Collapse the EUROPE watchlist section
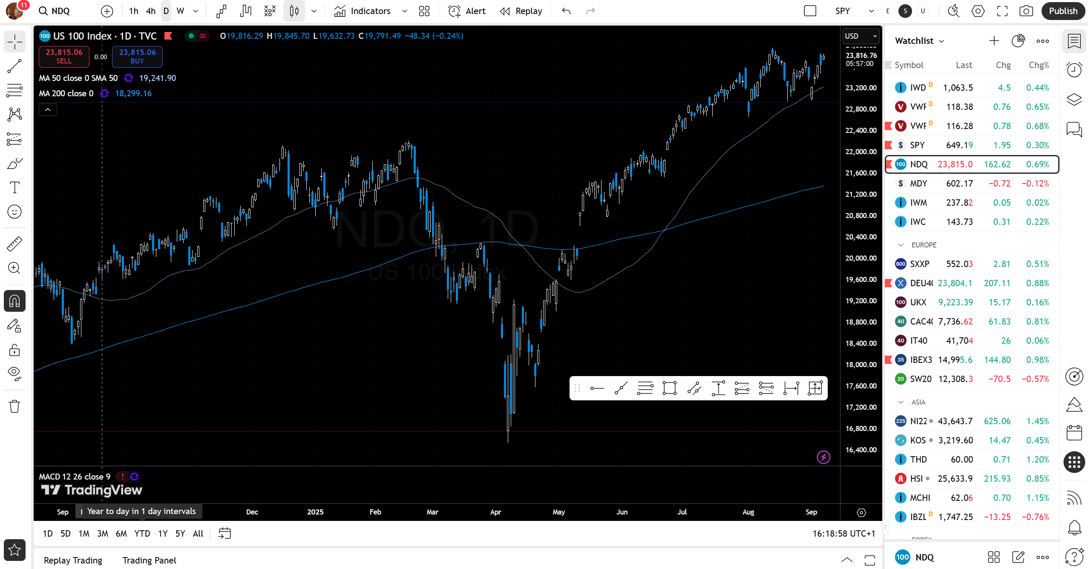This screenshot has width=1088, height=569. (x=901, y=245)
